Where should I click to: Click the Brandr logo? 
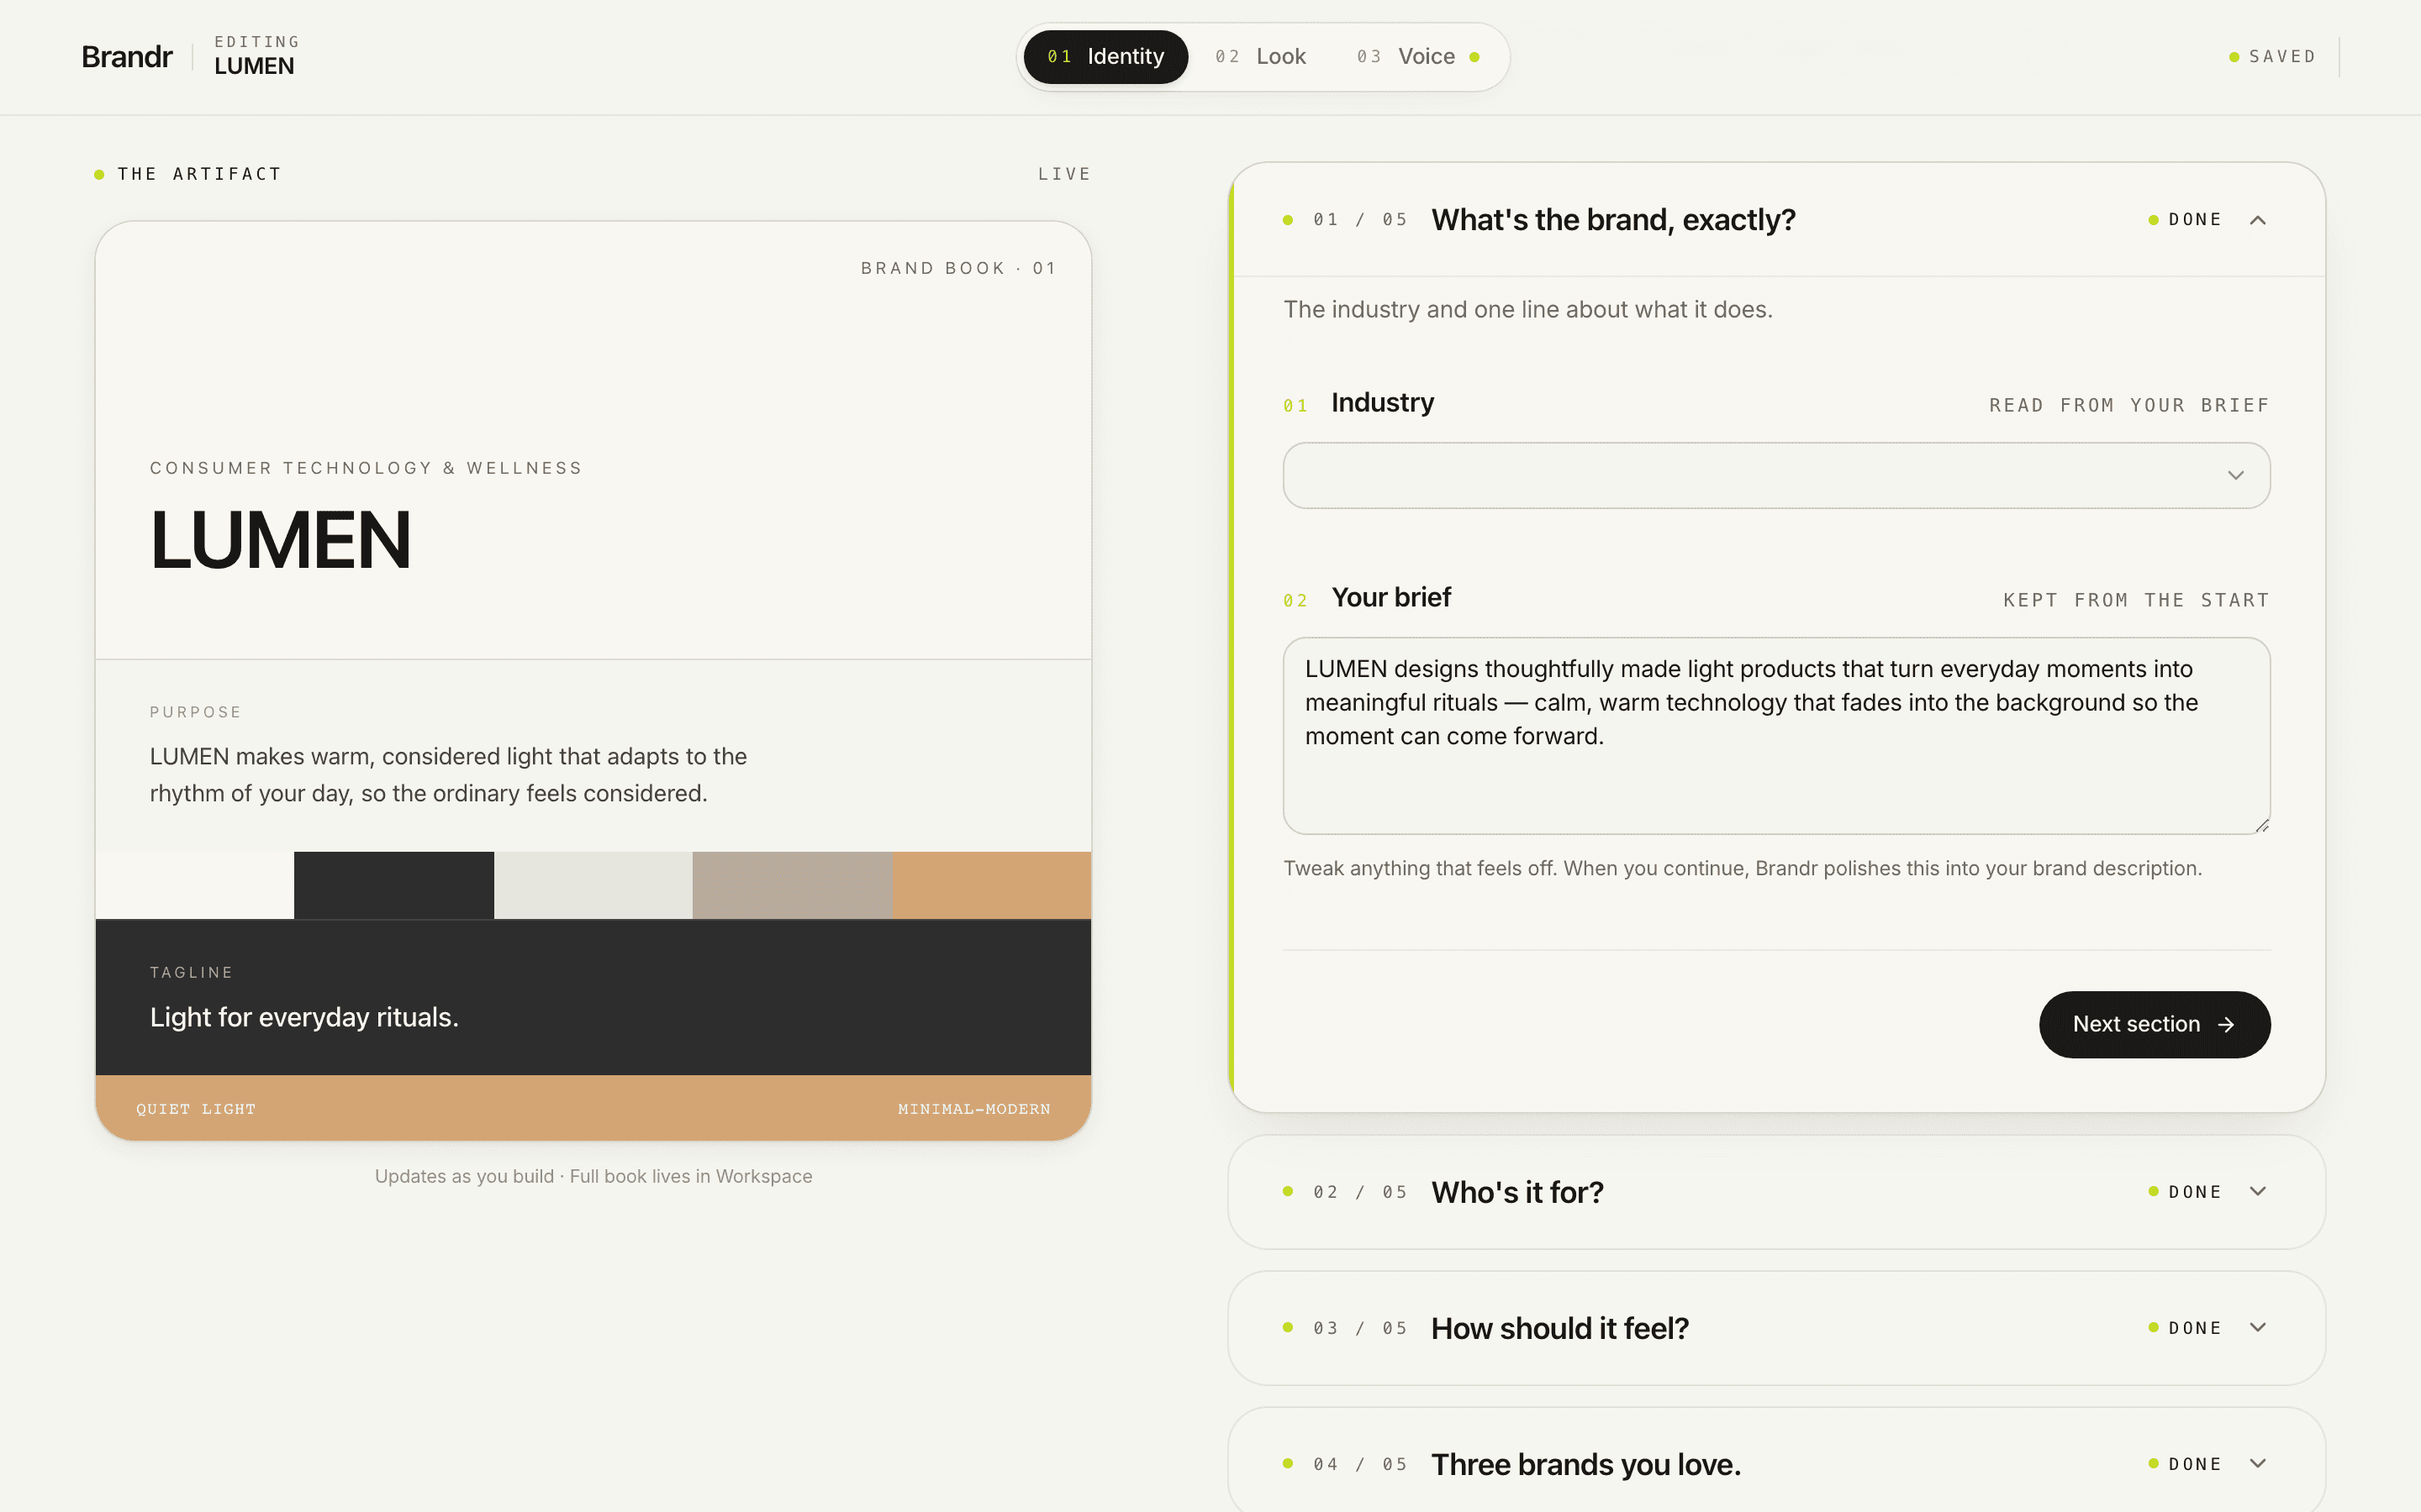click(127, 57)
